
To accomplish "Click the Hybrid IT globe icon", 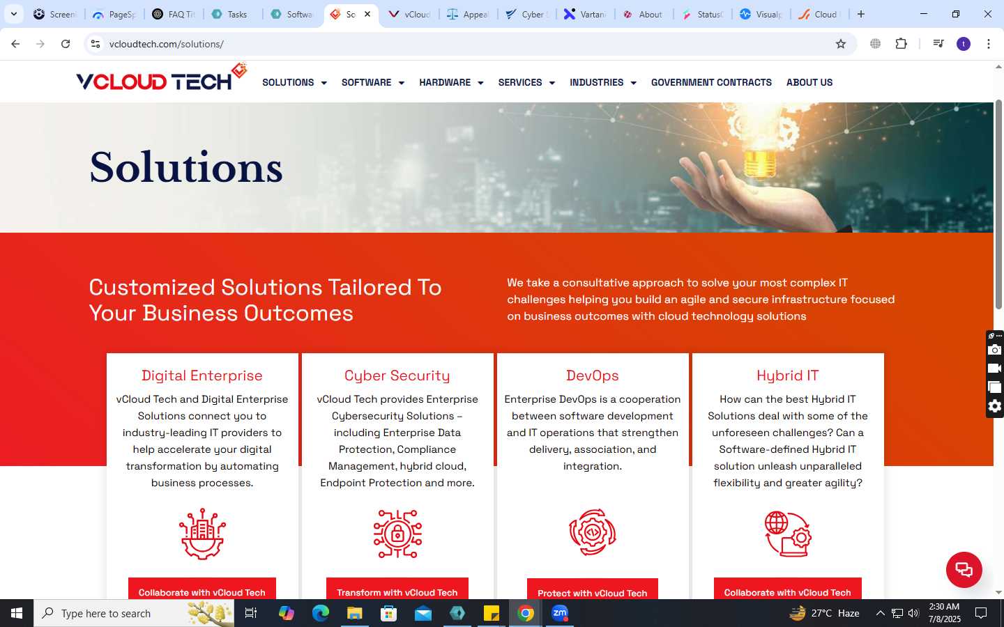I will (788, 534).
